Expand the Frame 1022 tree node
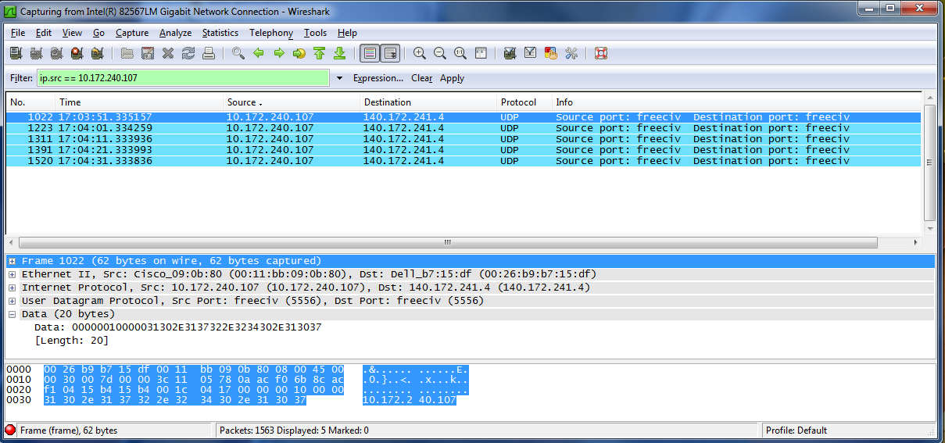This screenshot has height=443, width=945. click(x=13, y=261)
